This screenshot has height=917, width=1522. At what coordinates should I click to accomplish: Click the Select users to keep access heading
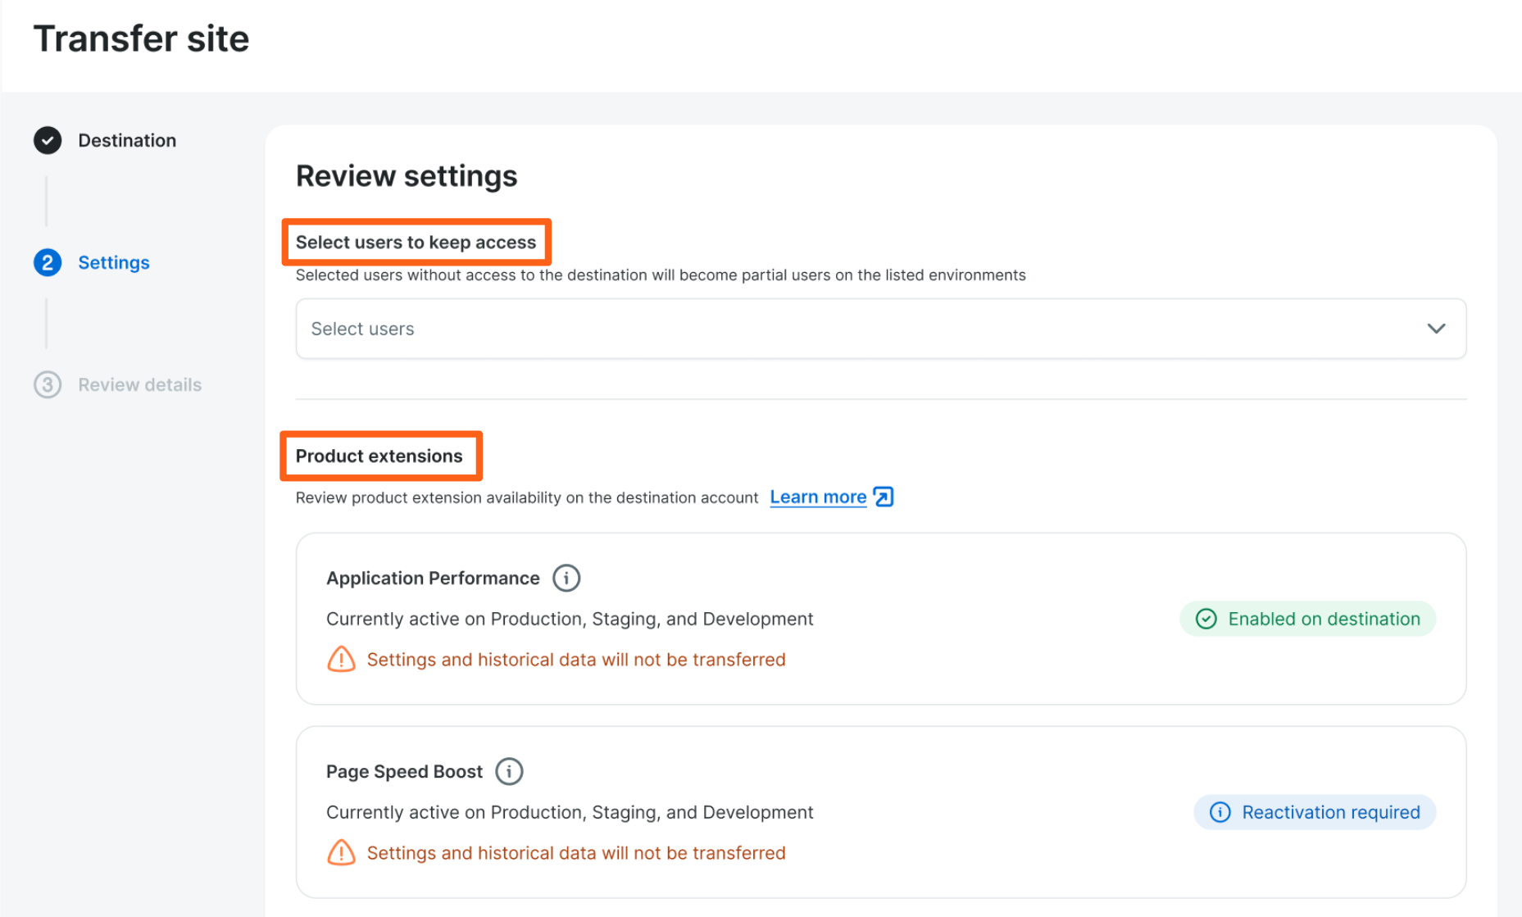[x=416, y=243]
